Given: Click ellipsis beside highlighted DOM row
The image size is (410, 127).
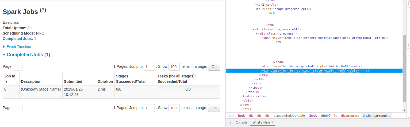Looking at the screenshot, I should (x=228, y=71).
